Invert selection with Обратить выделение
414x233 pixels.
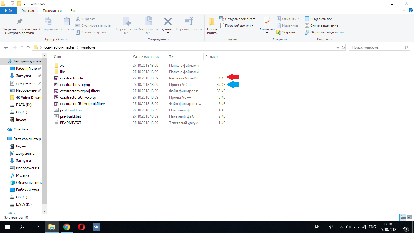click(x=325, y=32)
